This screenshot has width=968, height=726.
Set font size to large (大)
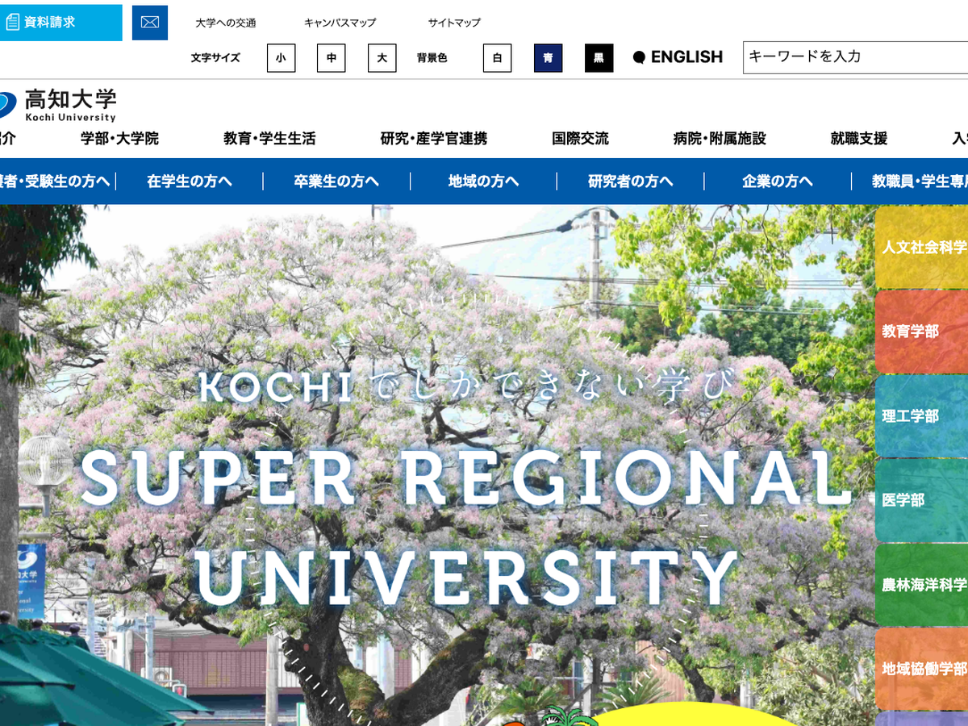click(x=382, y=58)
